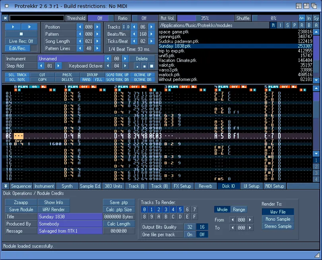This screenshot has width=322, height=260.
Task: Switch to the Synth tab
Action: pos(67,186)
